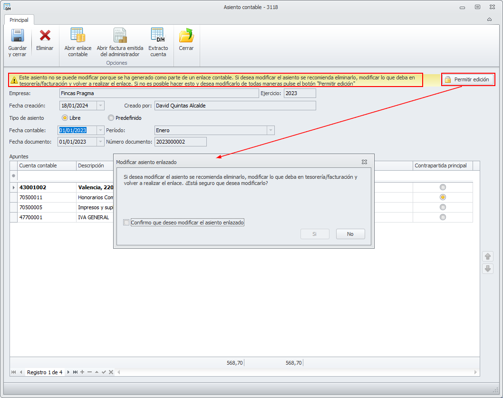Cancel edit with navigator X icon
This screenshot has height=398, width=503.
pos(111,372)
